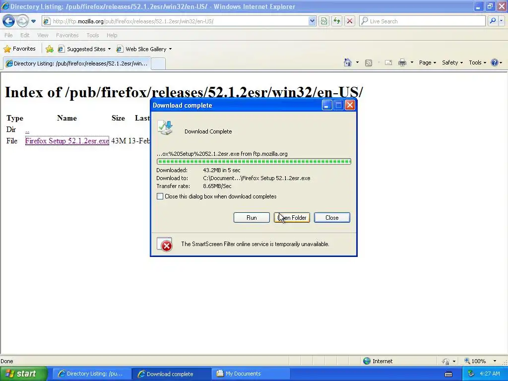Expand the Home button dropdown arrow
Viewport: 508px width, 381px height.
tap(357, 63)
